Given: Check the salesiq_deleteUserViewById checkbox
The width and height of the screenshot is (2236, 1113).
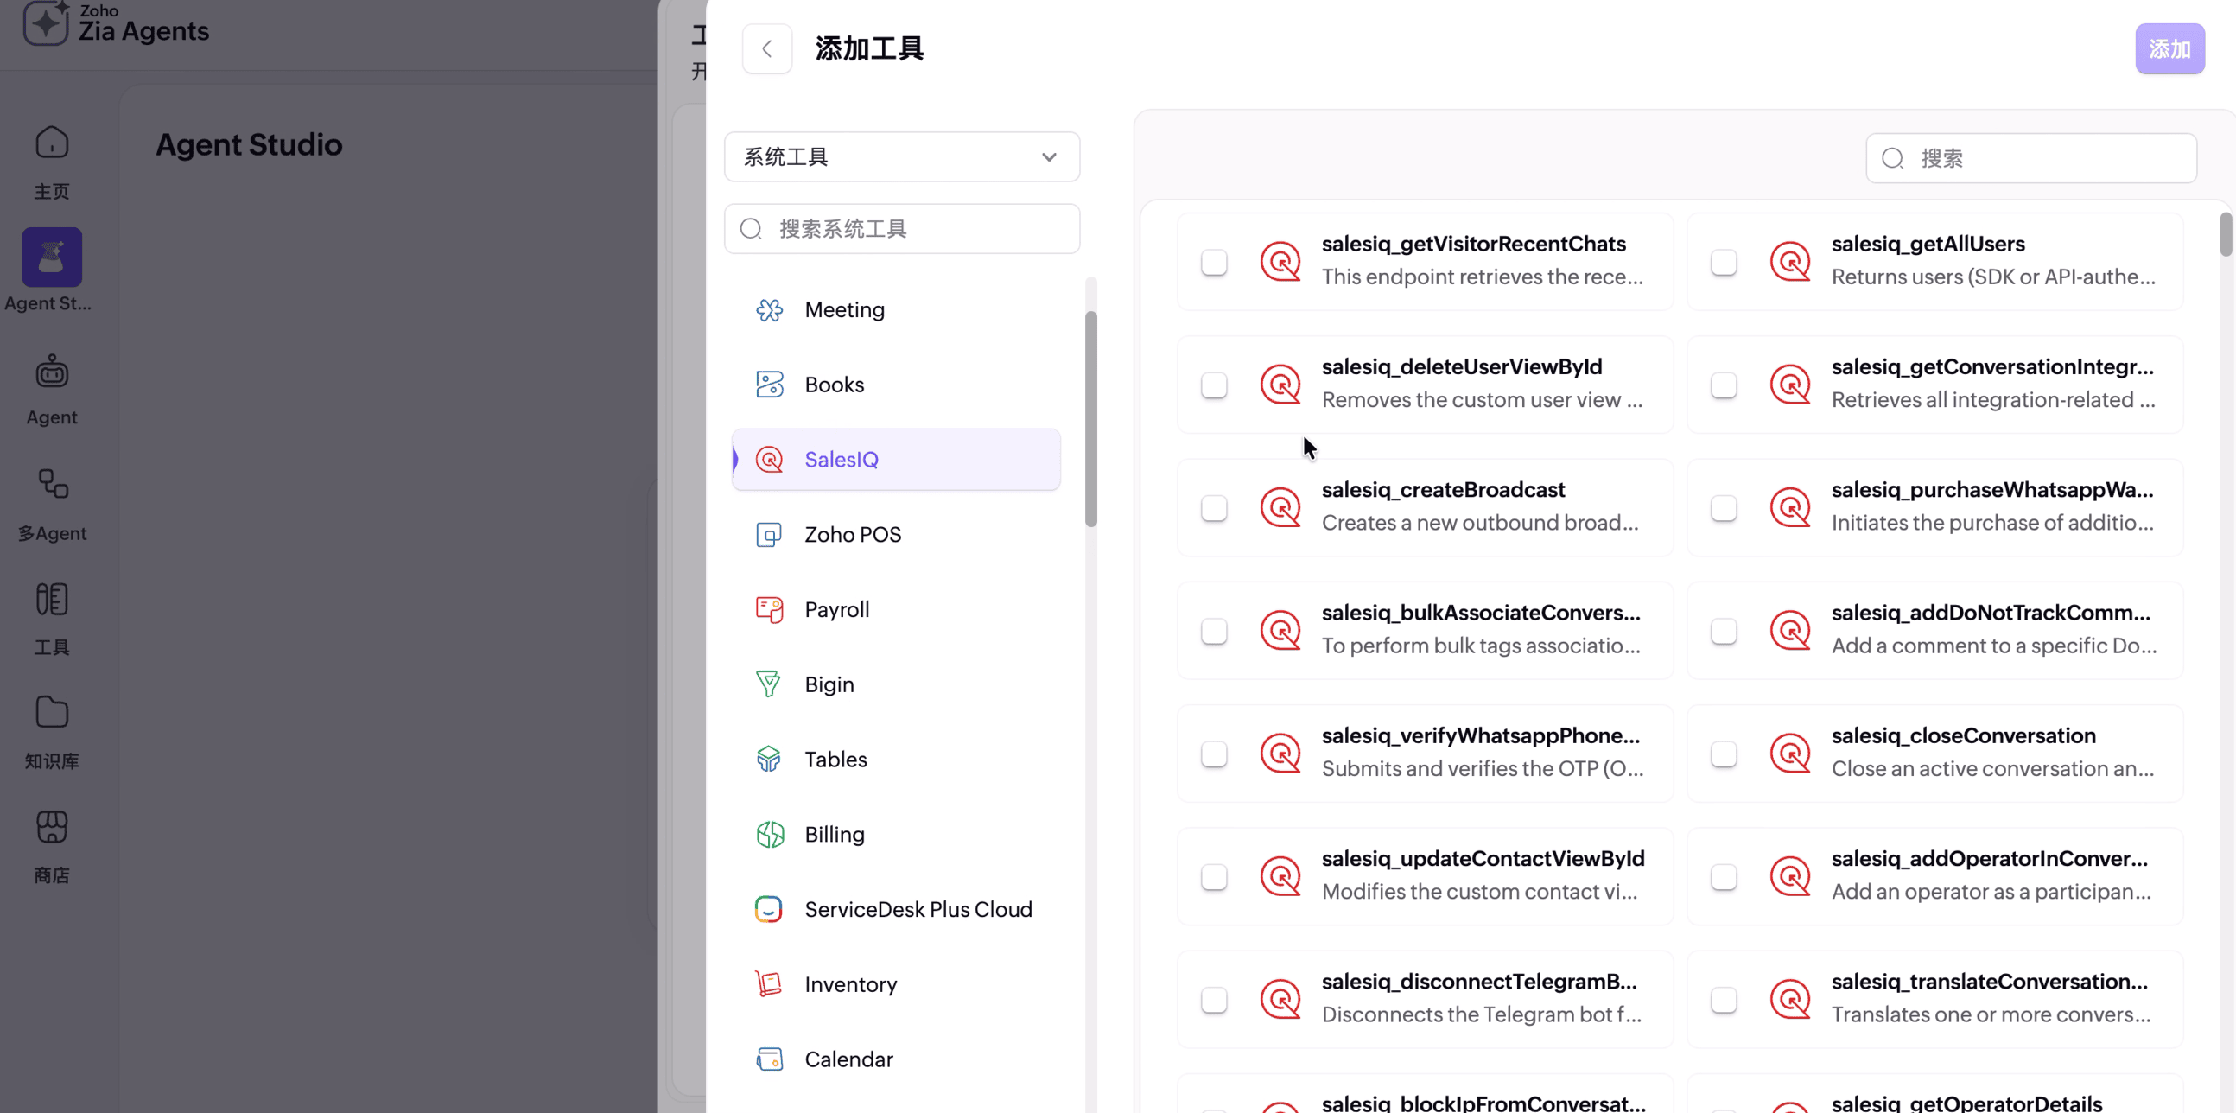Looking at the screenshot, I should click(1215, 385).
